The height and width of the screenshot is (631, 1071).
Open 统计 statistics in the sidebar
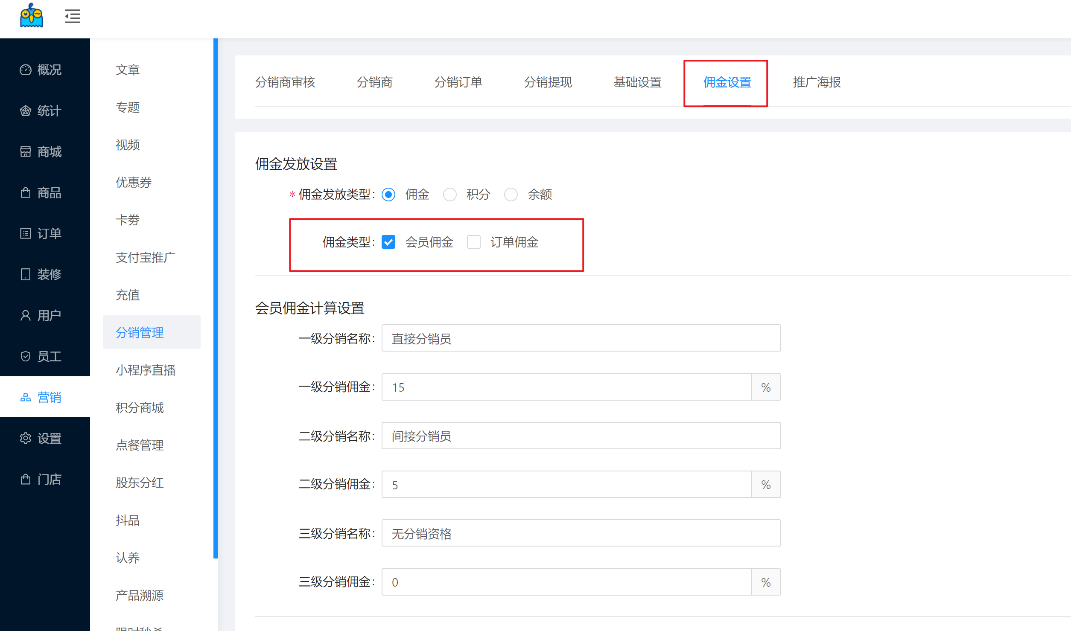coord(41,111)
